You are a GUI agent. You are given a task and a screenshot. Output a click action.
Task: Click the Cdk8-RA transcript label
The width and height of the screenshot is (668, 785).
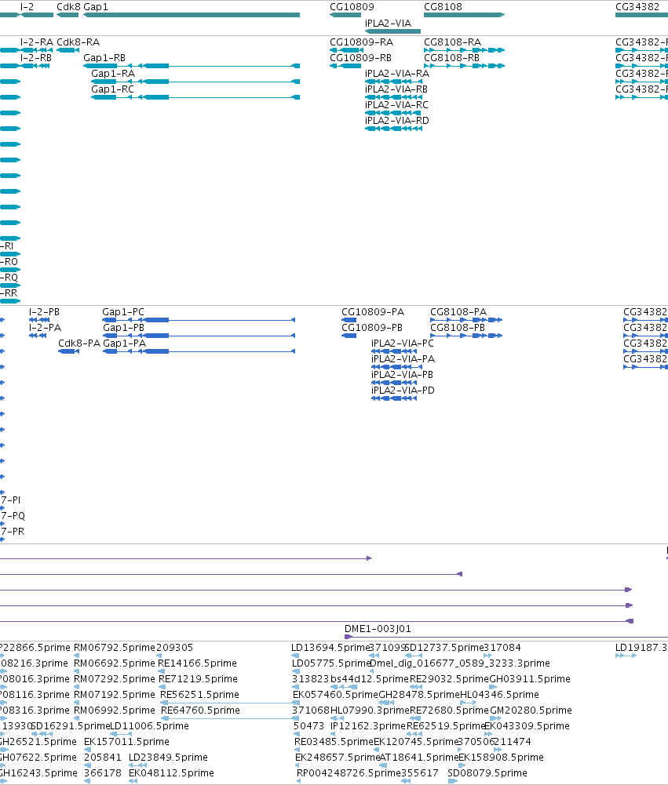point(78,42)
